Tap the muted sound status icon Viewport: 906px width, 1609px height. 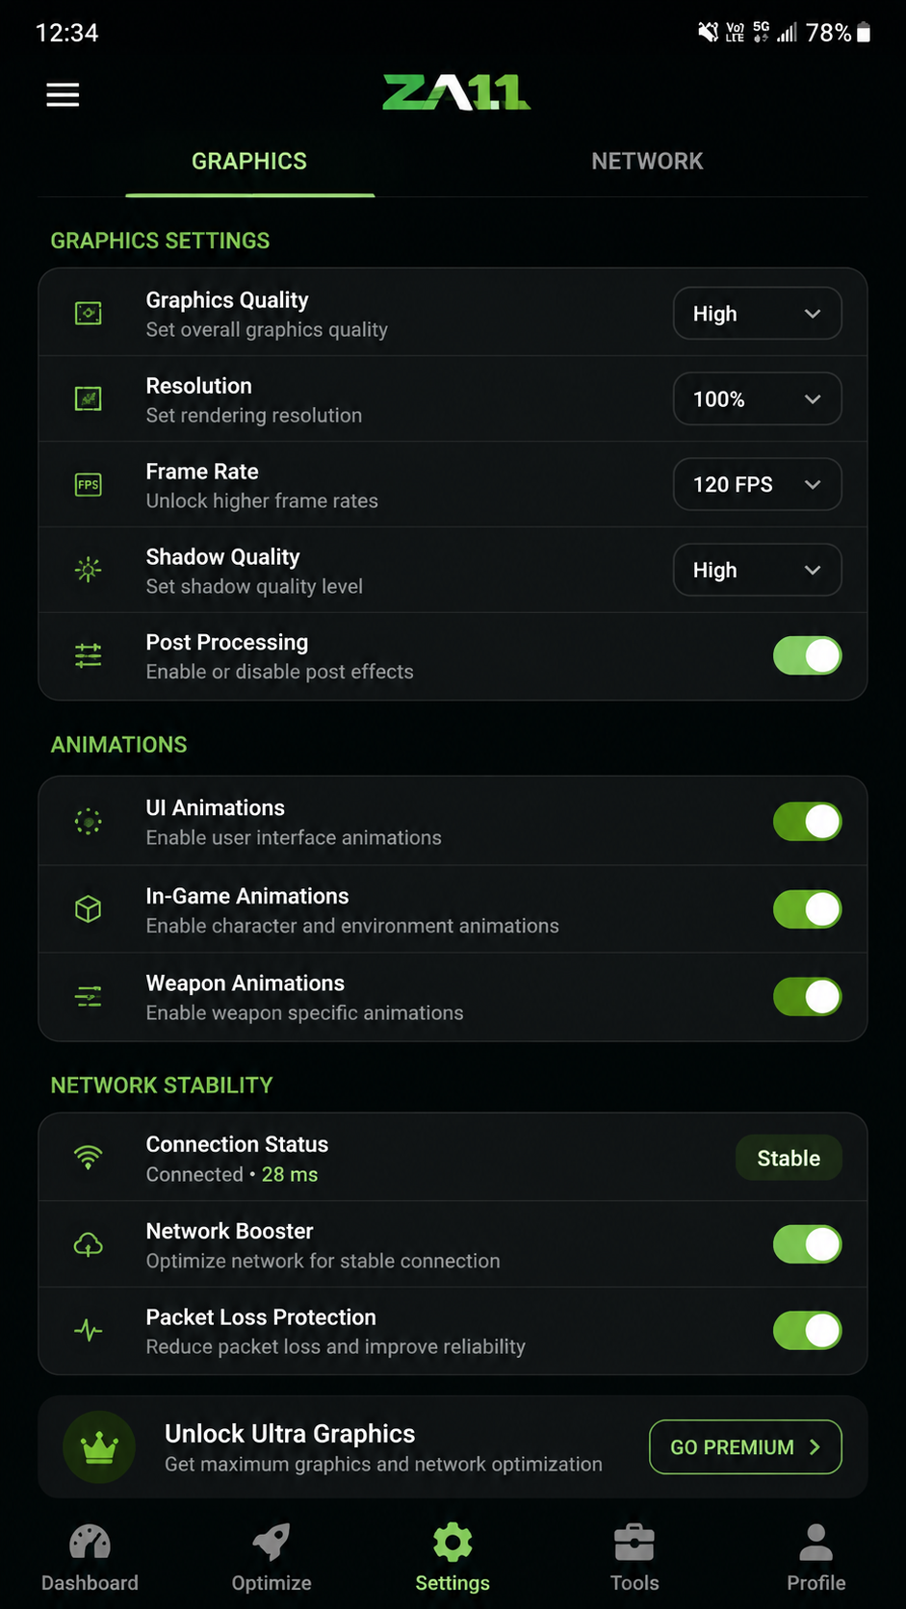(x=708, y=33)
